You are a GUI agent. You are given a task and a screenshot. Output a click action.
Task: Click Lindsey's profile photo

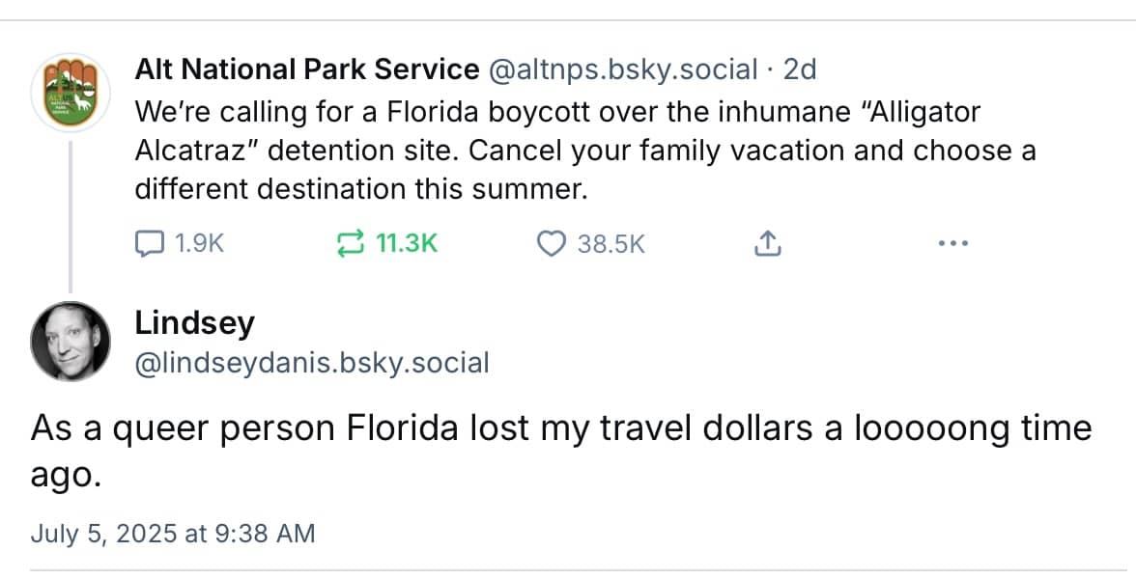tap(70, 341)
